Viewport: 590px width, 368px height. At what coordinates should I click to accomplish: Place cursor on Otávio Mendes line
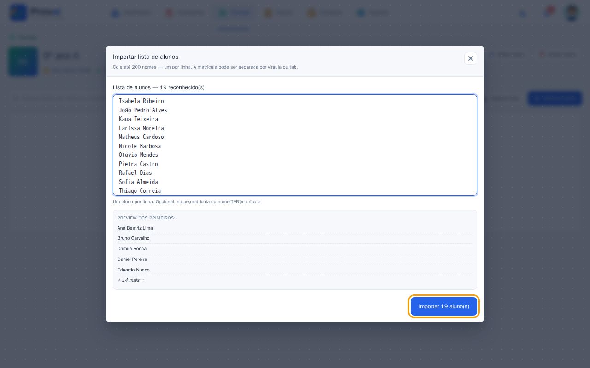click(138, 155)
